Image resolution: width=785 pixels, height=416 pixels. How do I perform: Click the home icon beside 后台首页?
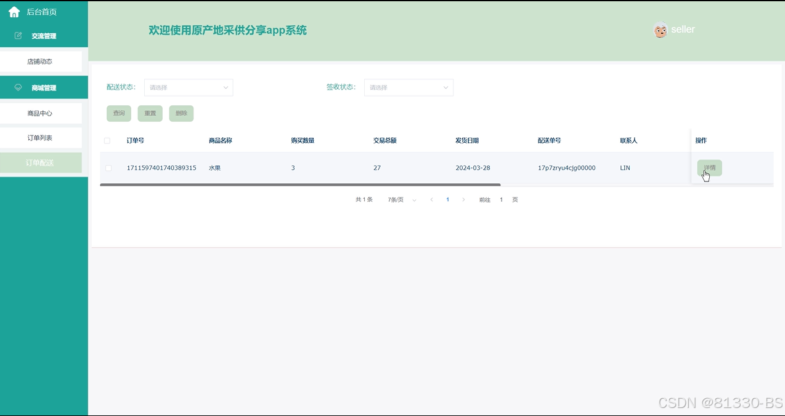tap(14, 12)
